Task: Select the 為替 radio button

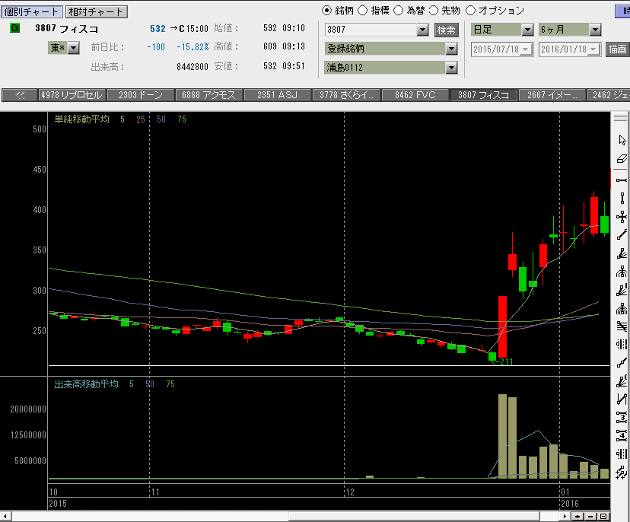Action: pos(398,11)
